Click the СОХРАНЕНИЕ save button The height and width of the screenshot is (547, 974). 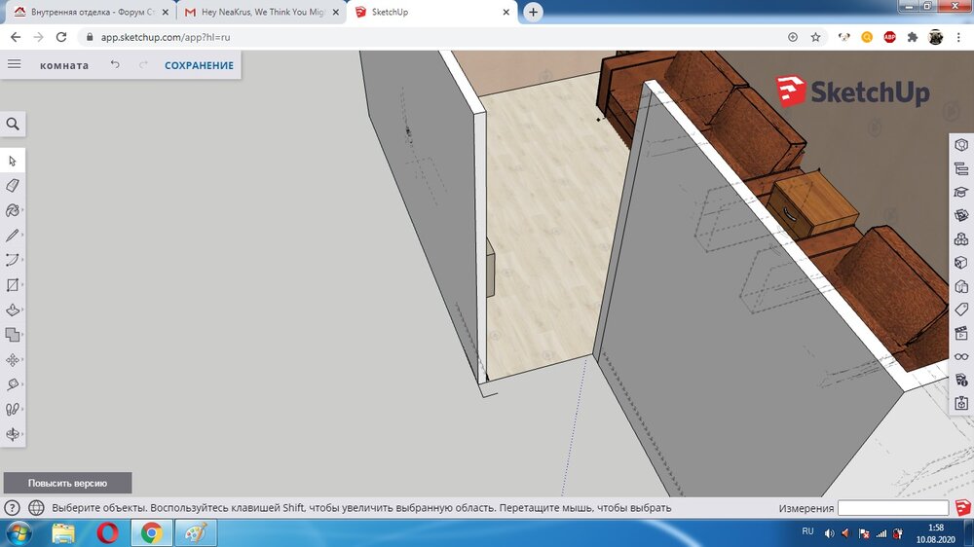pos(199,65)
